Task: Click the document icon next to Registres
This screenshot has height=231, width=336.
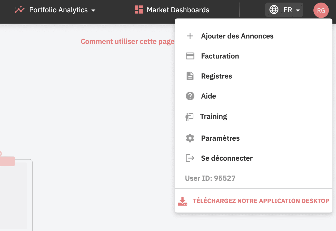Action: pyautogui.click(x=190, y=76)
